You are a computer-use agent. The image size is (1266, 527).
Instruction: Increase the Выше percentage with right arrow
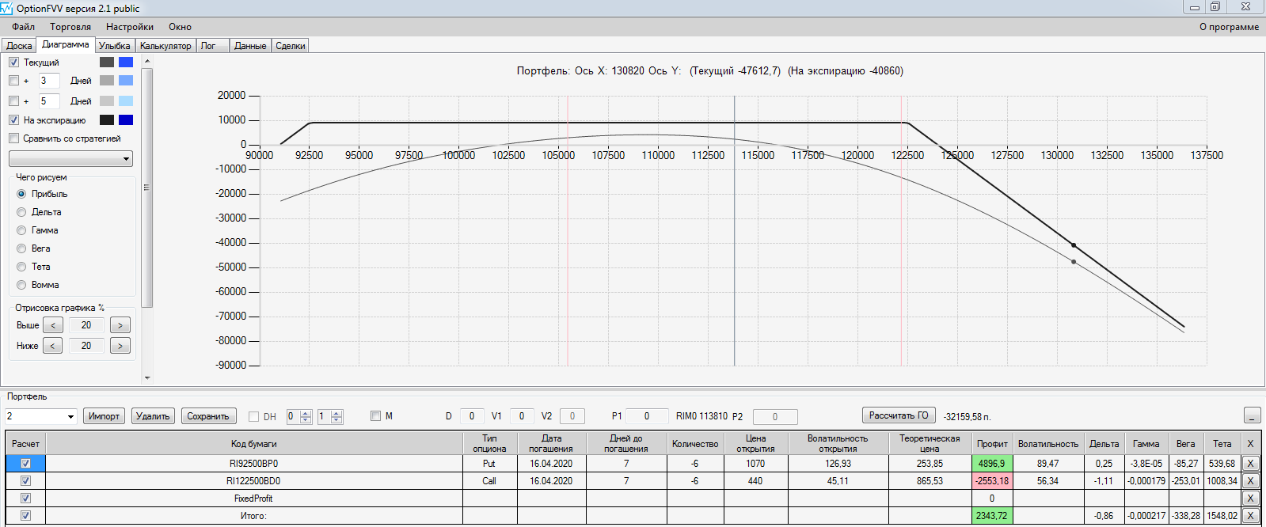tap(120, 325)
